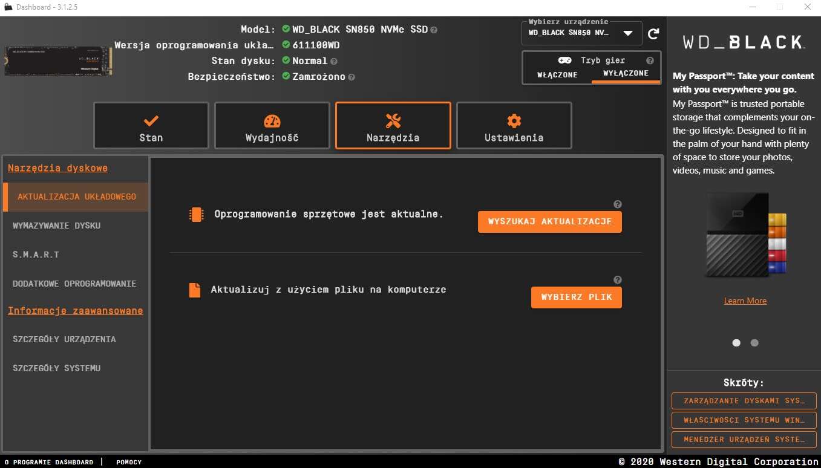Screen dimensions: 821x468
Task: Click the Wybierz plik button
Action: click(x=576, y=297)
